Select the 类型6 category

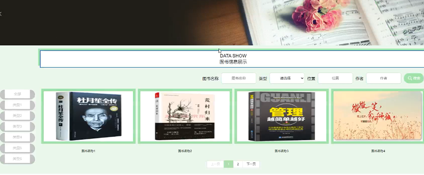(17, 159)
